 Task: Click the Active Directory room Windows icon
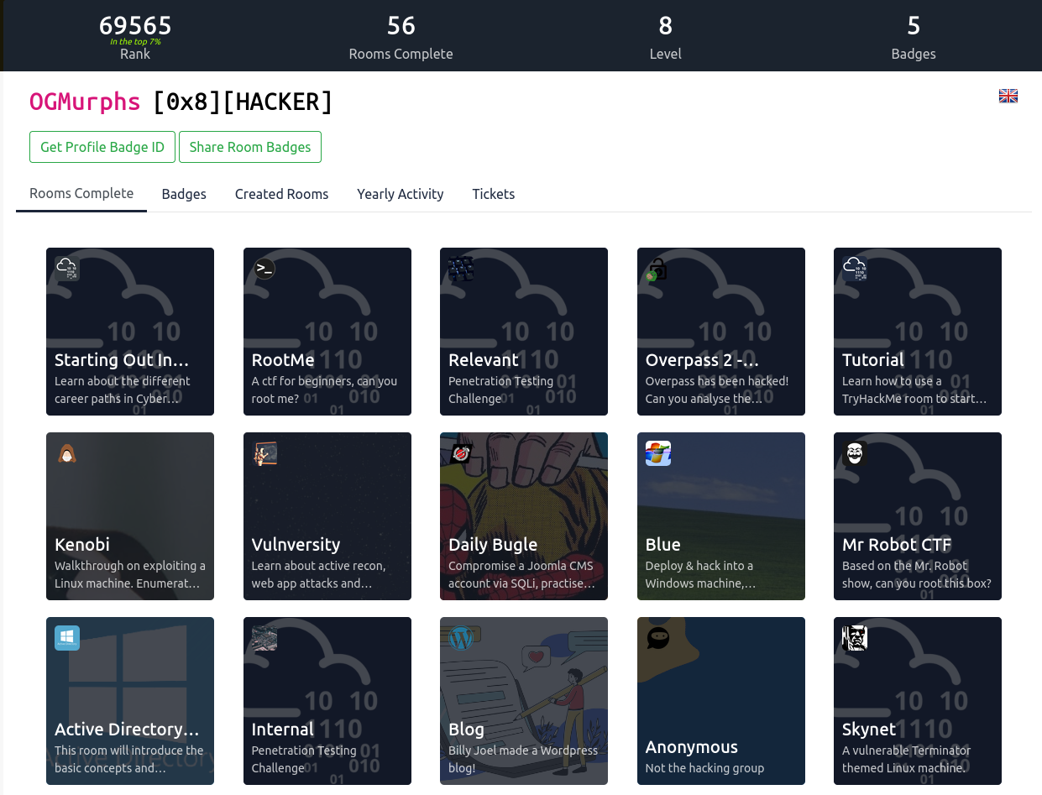(67, 638)
